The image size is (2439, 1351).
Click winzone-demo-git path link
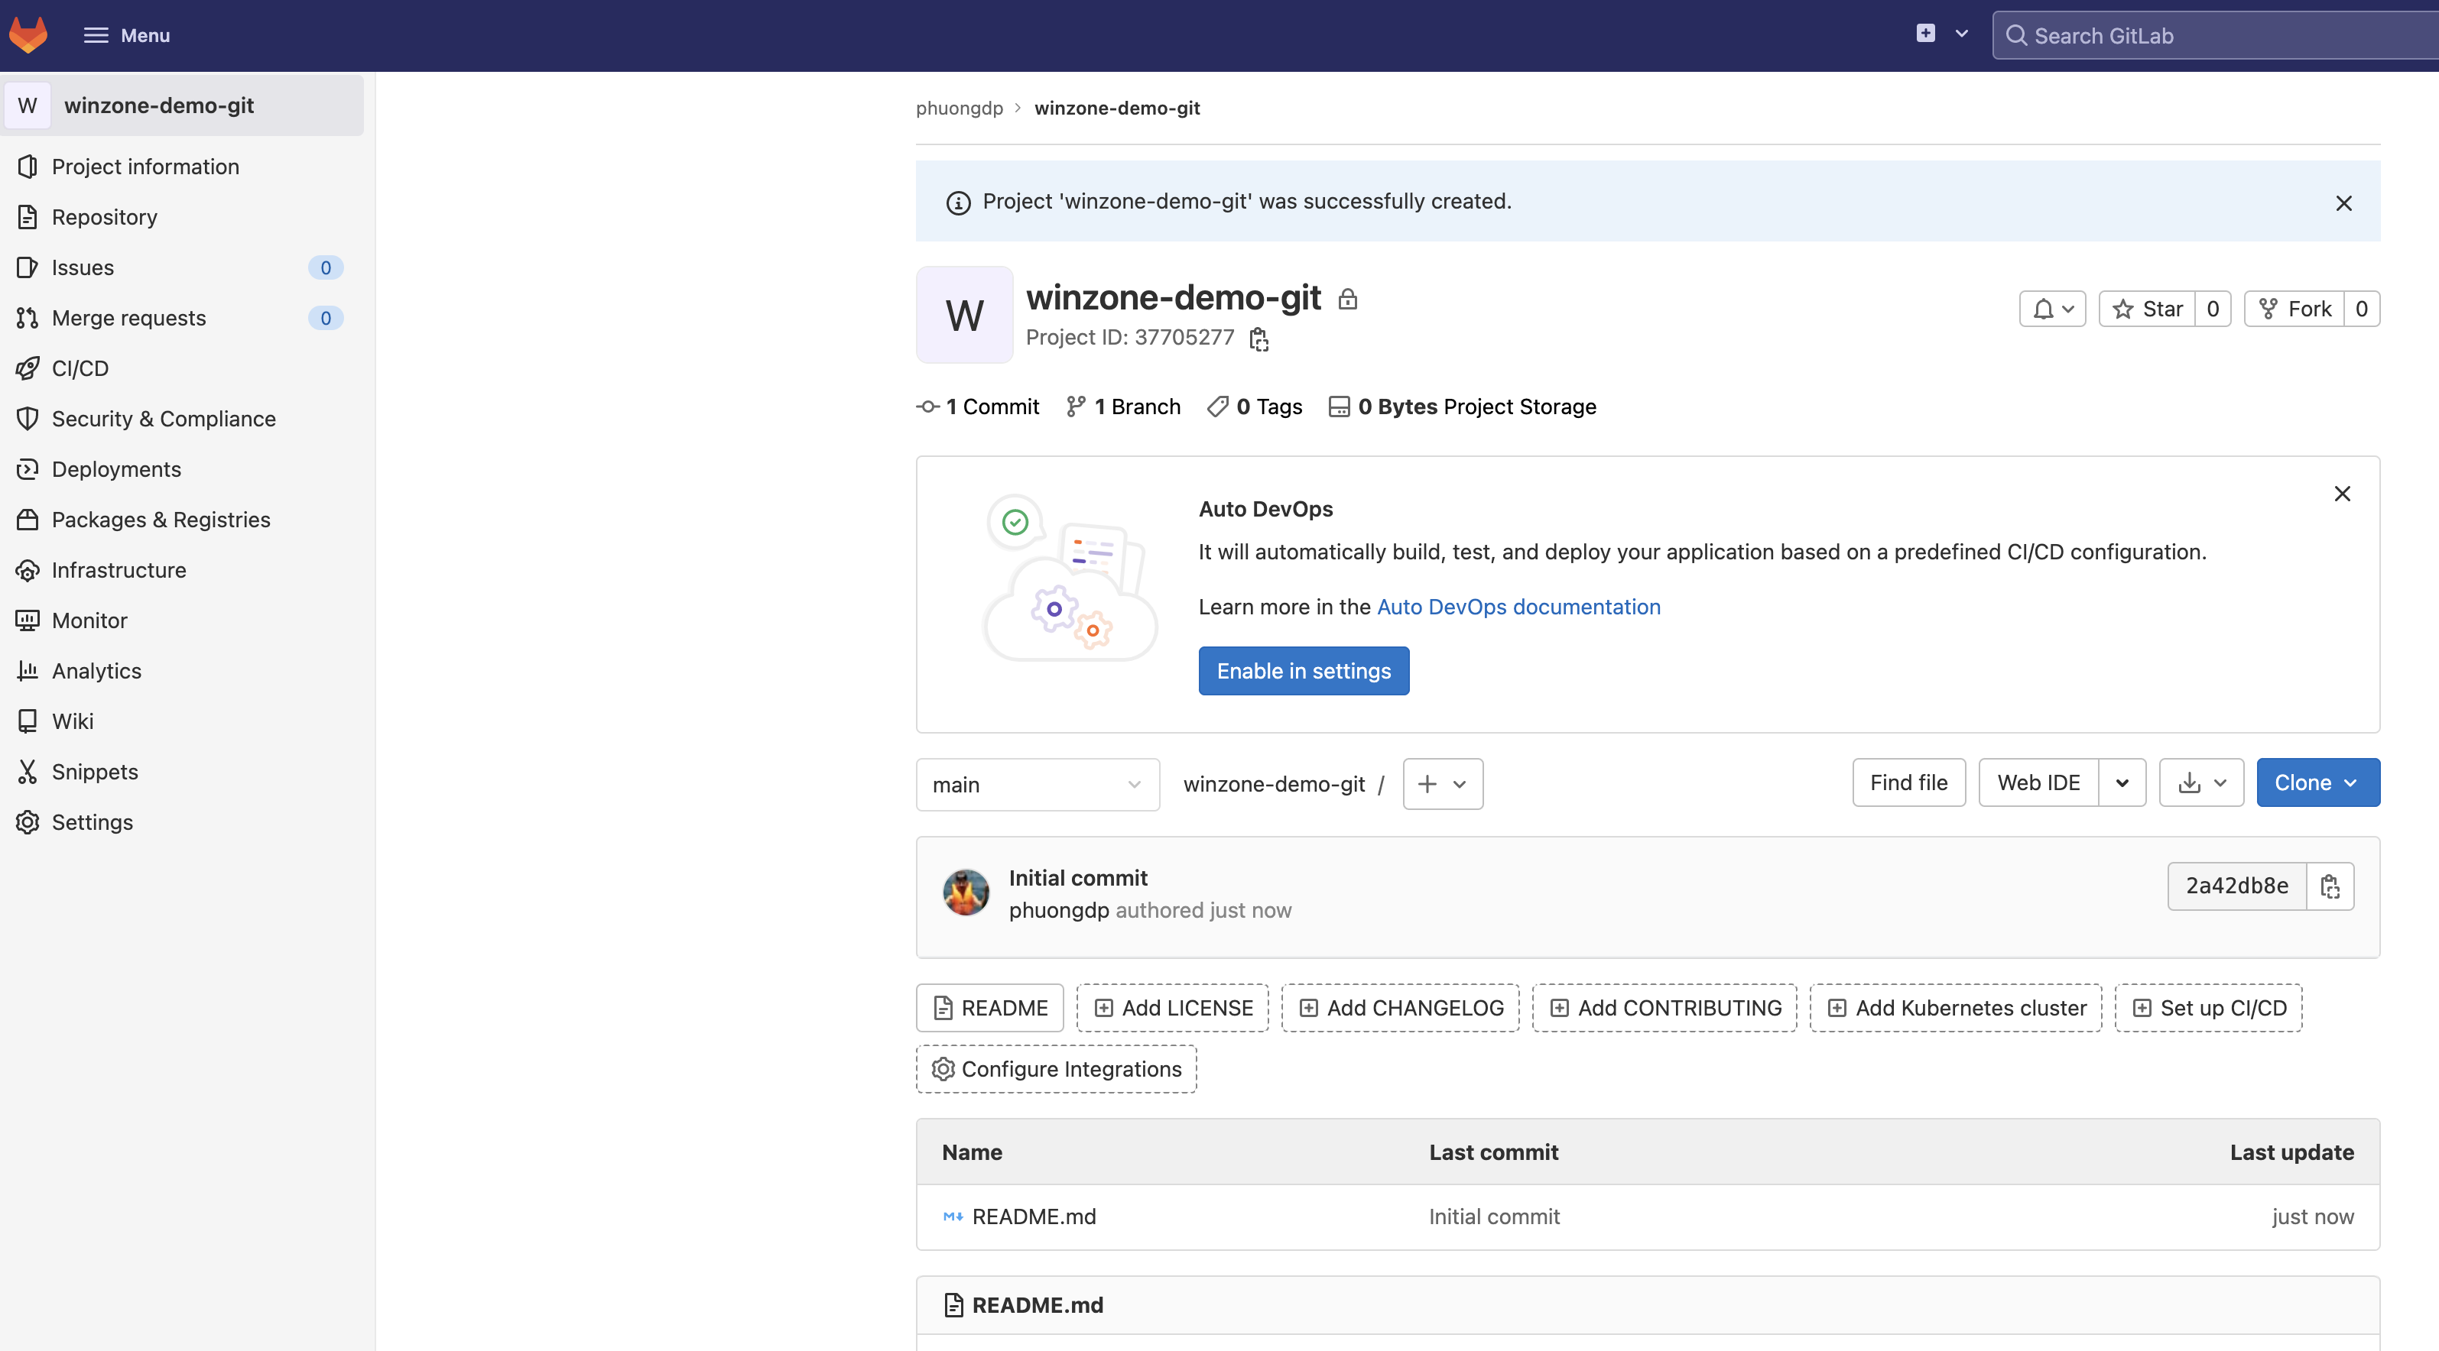pos(1274,784)
